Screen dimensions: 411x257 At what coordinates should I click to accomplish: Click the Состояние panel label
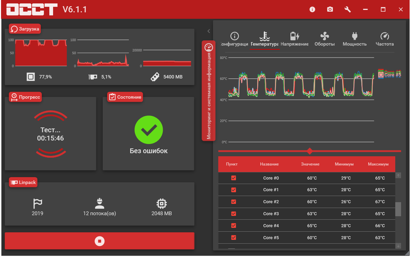(125, 97)
